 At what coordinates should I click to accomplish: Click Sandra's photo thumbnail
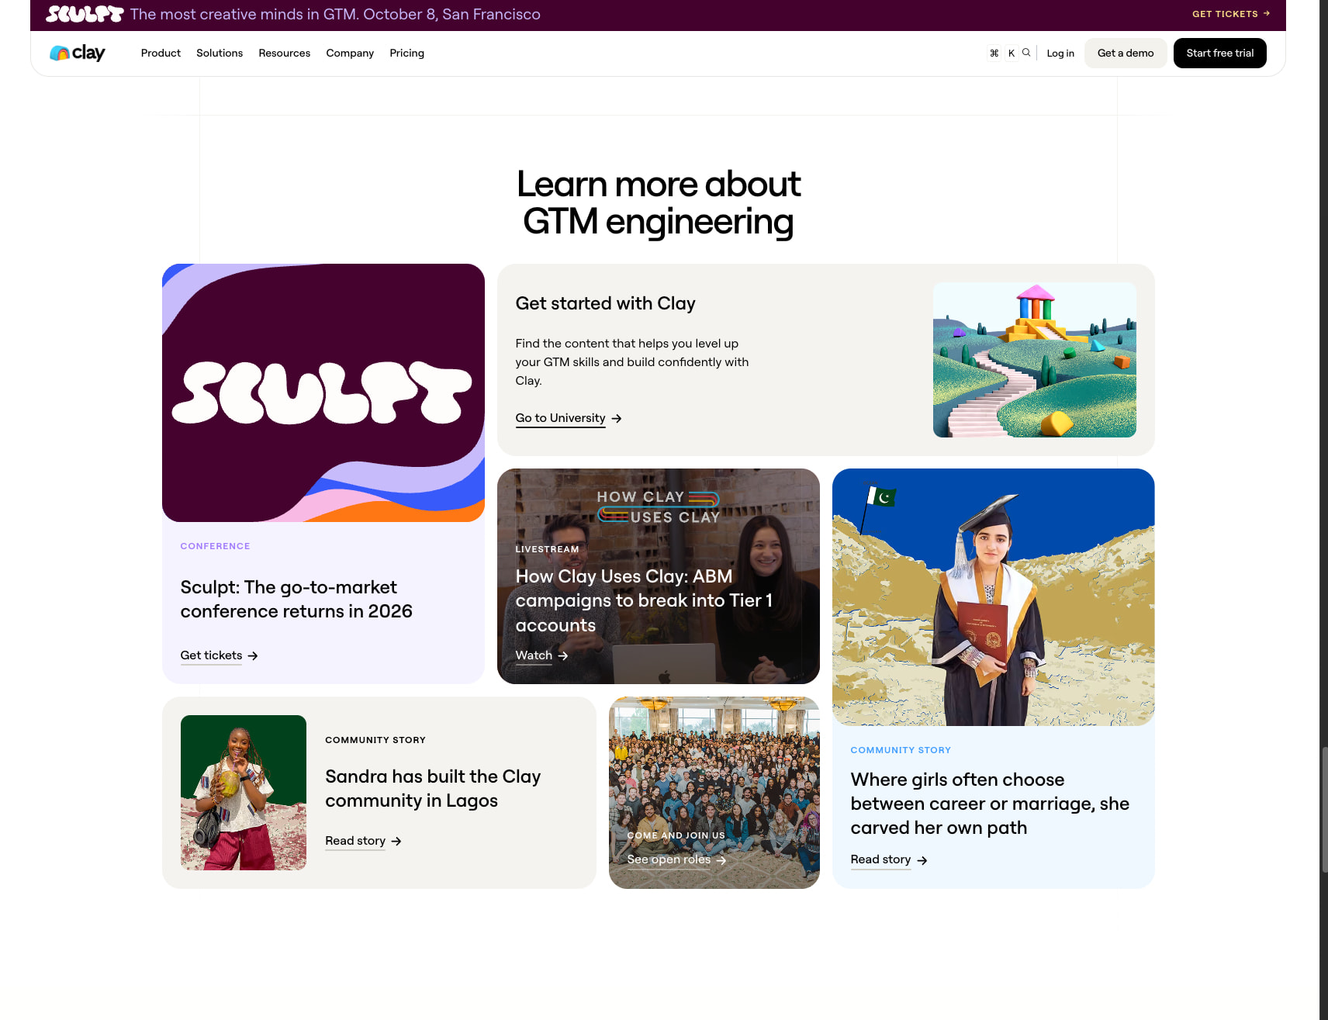click(x=244, y=793)
